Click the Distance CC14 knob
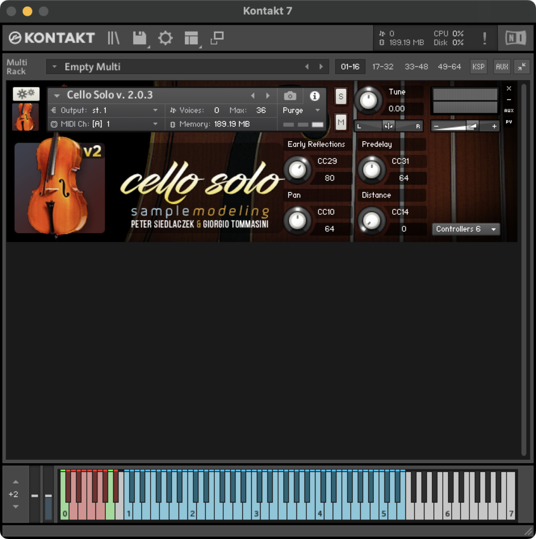 pyautogui.click(x=372, y=221)
